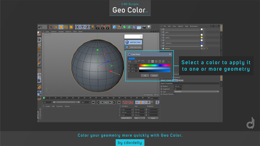Open the Size mode dropdown

coord(139,118)
